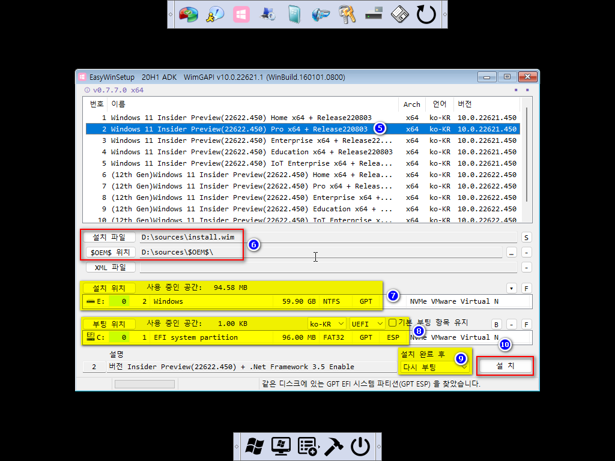Click the minus button in boot location row

(x=511, y=325)
